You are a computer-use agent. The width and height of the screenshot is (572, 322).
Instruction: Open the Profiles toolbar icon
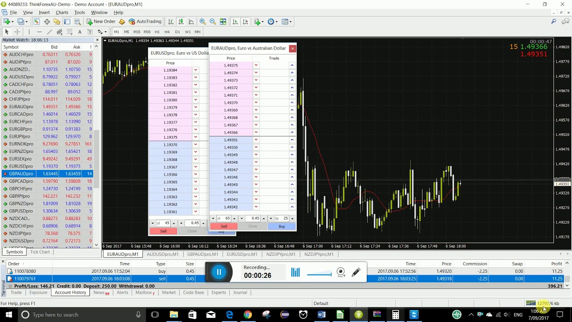pos(21,21)
